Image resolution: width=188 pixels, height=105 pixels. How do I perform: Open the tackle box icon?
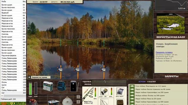48,86
